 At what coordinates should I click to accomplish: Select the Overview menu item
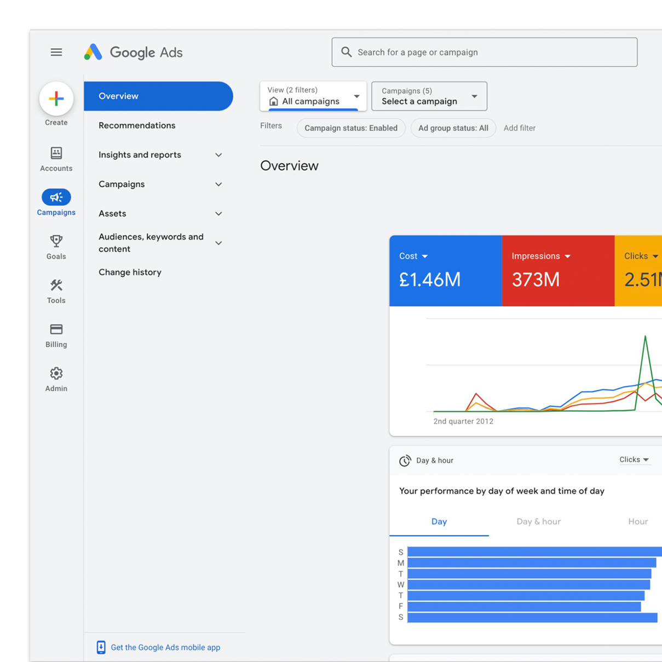tap(158, 96)
